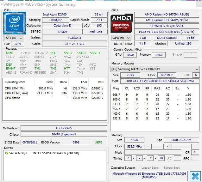Click the ASUS VX6S motherboard field
This screenshot has height=182, width=202.
coord(64,128)
